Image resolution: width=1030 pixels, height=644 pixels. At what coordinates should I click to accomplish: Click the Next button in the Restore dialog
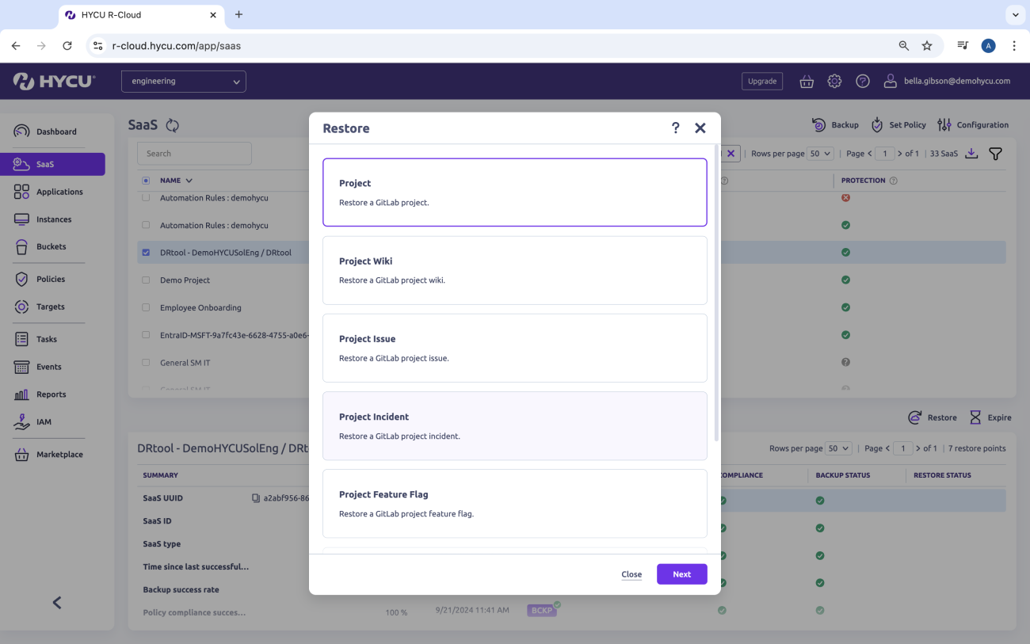[681, 574]
